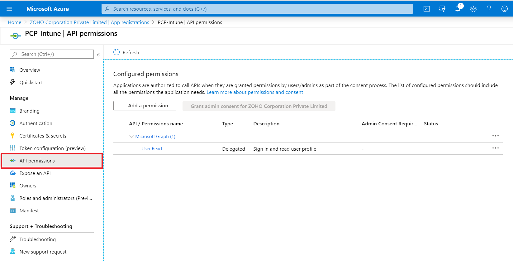Image resolution: width=513 pixels, height=261 pixels.
Task: Click the Add a permission button
Action: 145,106
